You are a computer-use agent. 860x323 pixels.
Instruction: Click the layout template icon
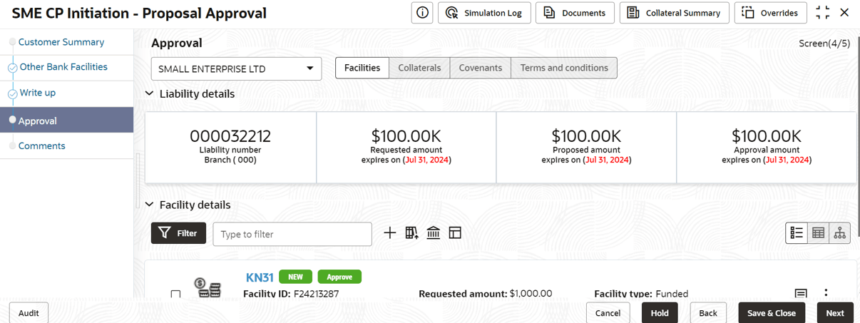coord(455,233)
